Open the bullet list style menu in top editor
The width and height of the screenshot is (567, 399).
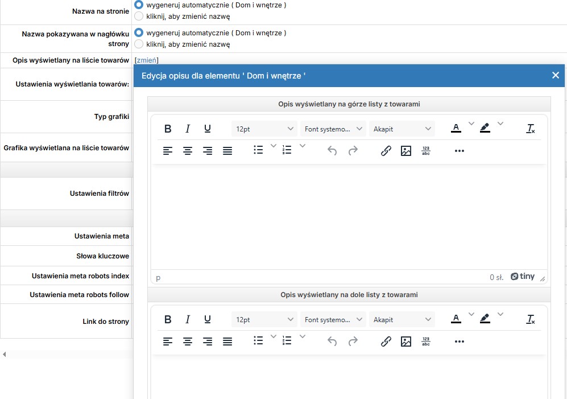point(274,146)
